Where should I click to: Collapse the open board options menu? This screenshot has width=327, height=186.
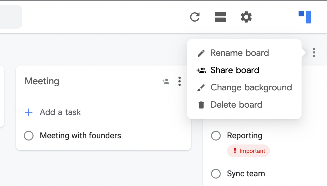[x=314, y=53]
